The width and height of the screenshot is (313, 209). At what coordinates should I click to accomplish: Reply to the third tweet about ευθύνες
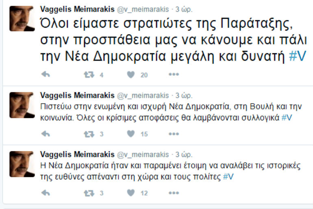[x=46, y=193]
